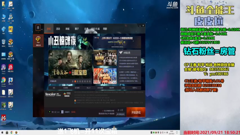Screen dimensions: 240x135
Task: Click the user avatar in launcher header
Action: (38, 28)
